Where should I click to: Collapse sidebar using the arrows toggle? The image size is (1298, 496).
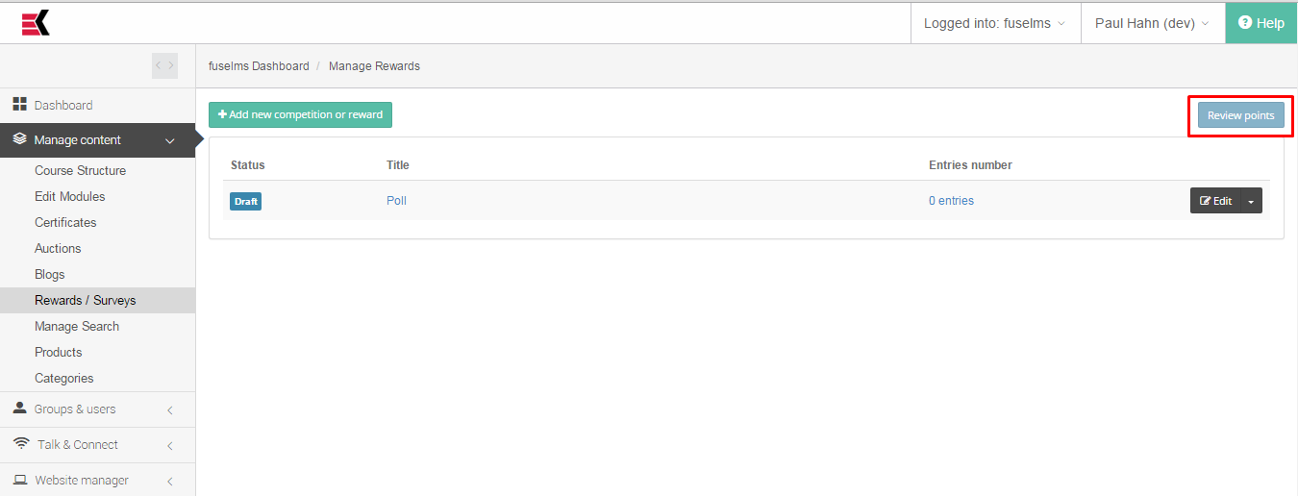click(164, 65)
